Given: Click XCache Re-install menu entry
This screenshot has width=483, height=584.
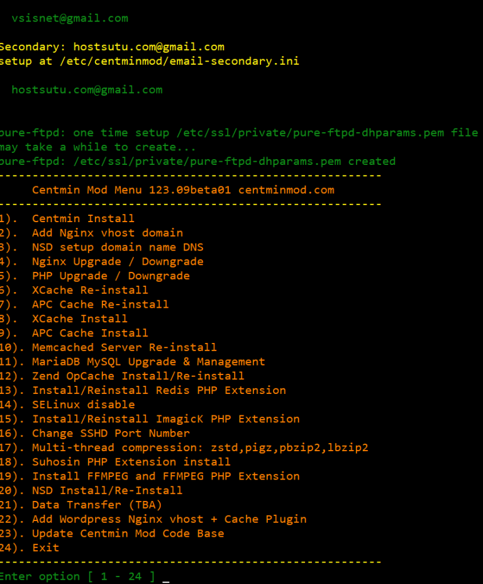Looking at the screenshot, I should point(90,290).
